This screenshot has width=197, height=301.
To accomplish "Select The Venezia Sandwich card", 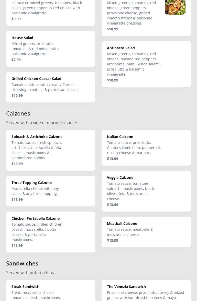I will coord(146,291).
